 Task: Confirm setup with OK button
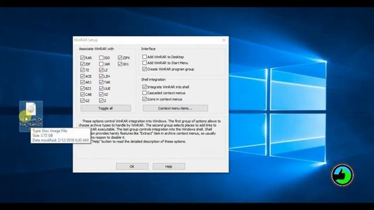[x=132, y=166]
